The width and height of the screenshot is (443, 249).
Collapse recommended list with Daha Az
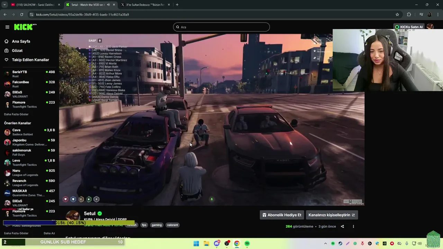(x=49, y=233)
